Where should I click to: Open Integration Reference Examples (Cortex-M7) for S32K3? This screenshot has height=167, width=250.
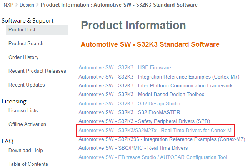point(159,77)
